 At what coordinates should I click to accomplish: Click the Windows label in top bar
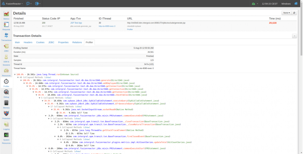point(286,4)
